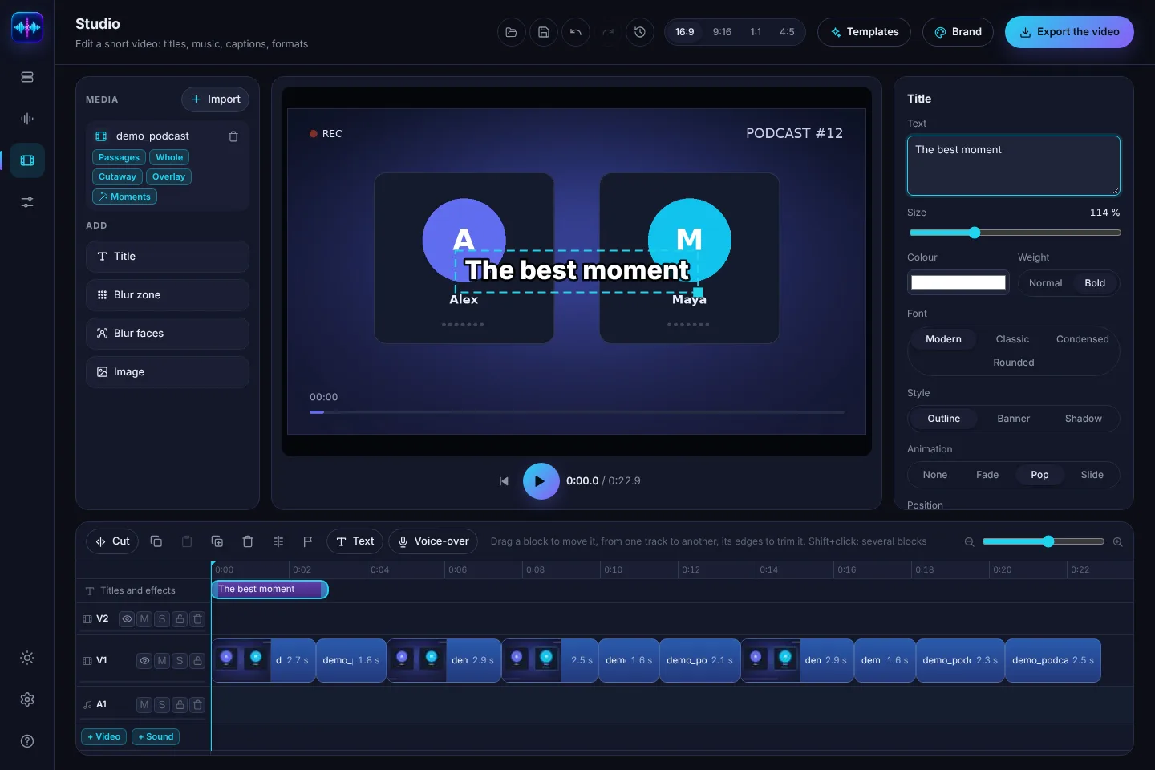
Task: Switch theme with the sun icon
Action: (x=27, y=658)
